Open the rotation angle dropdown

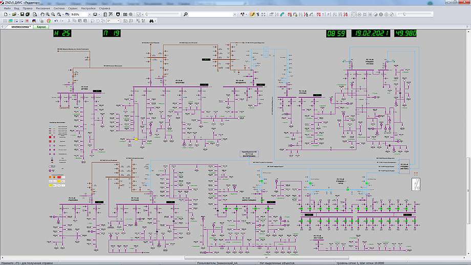point(118,21)
